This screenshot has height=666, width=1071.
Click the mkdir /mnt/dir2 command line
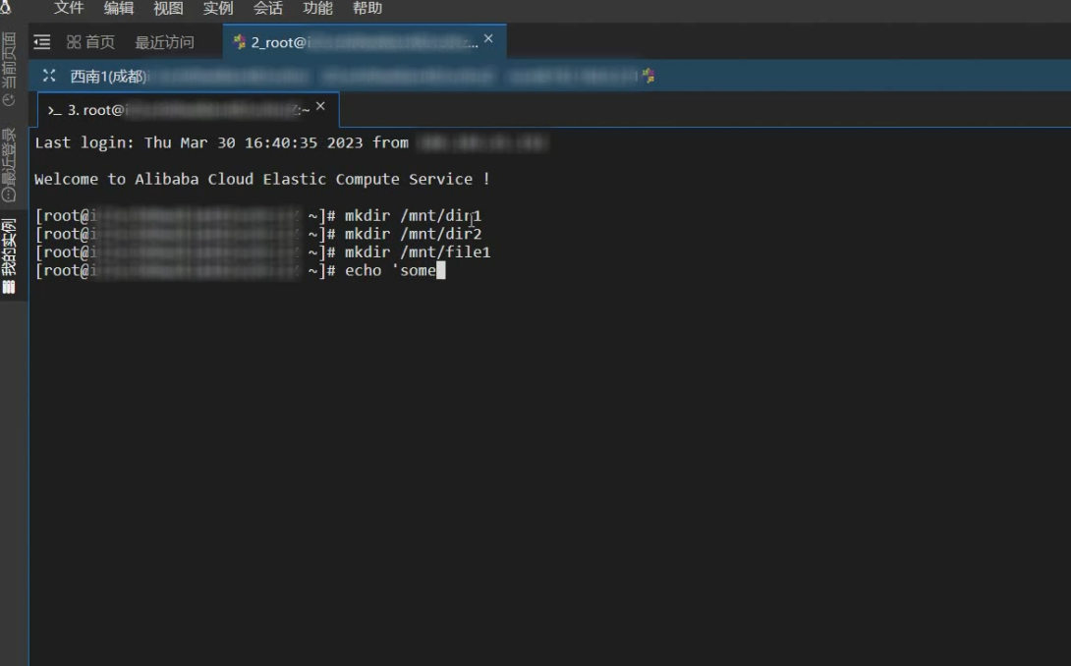(x=258, y=235)
